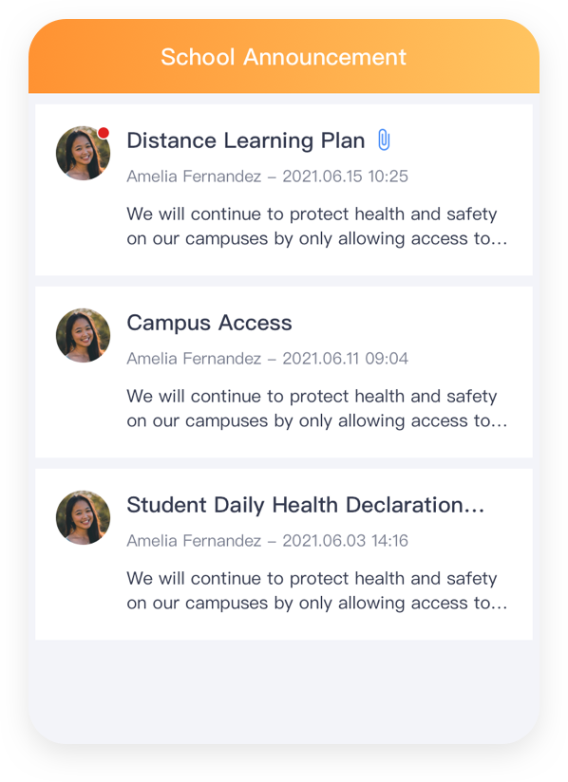Tap the red unread notification dot

point(104,133)
